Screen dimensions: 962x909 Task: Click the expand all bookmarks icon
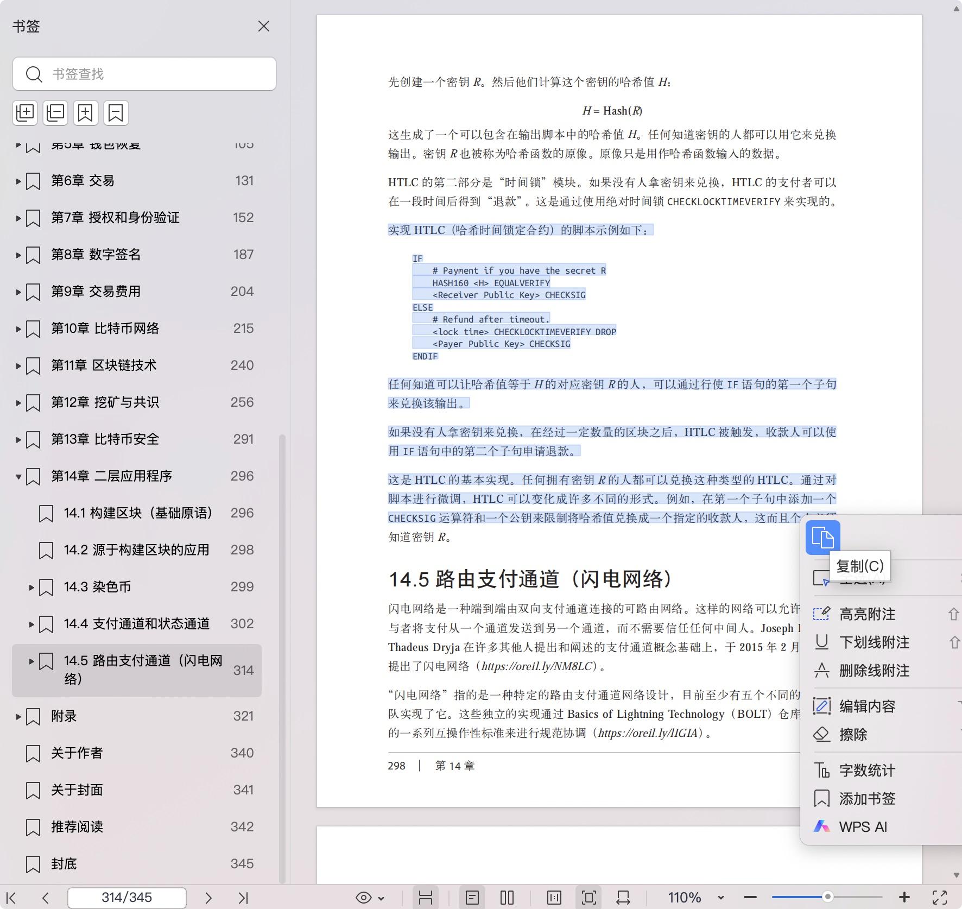coord(25,113)
